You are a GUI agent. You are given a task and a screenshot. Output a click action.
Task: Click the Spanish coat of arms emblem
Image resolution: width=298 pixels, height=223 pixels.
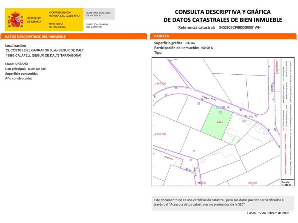coord(15,20)
